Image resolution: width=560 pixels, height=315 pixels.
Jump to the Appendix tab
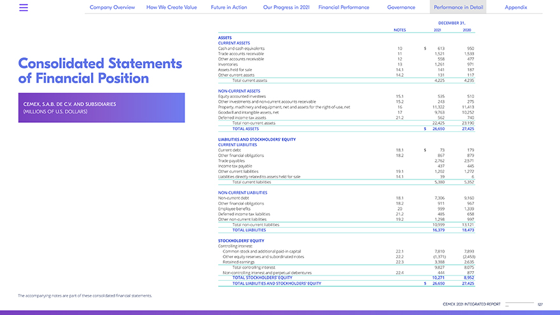click(x=515, y=7)
